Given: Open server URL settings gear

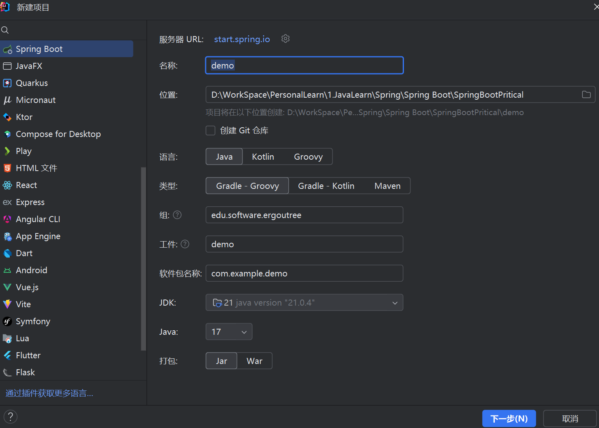Looking at the screenshot, I should tap(286, 39).
